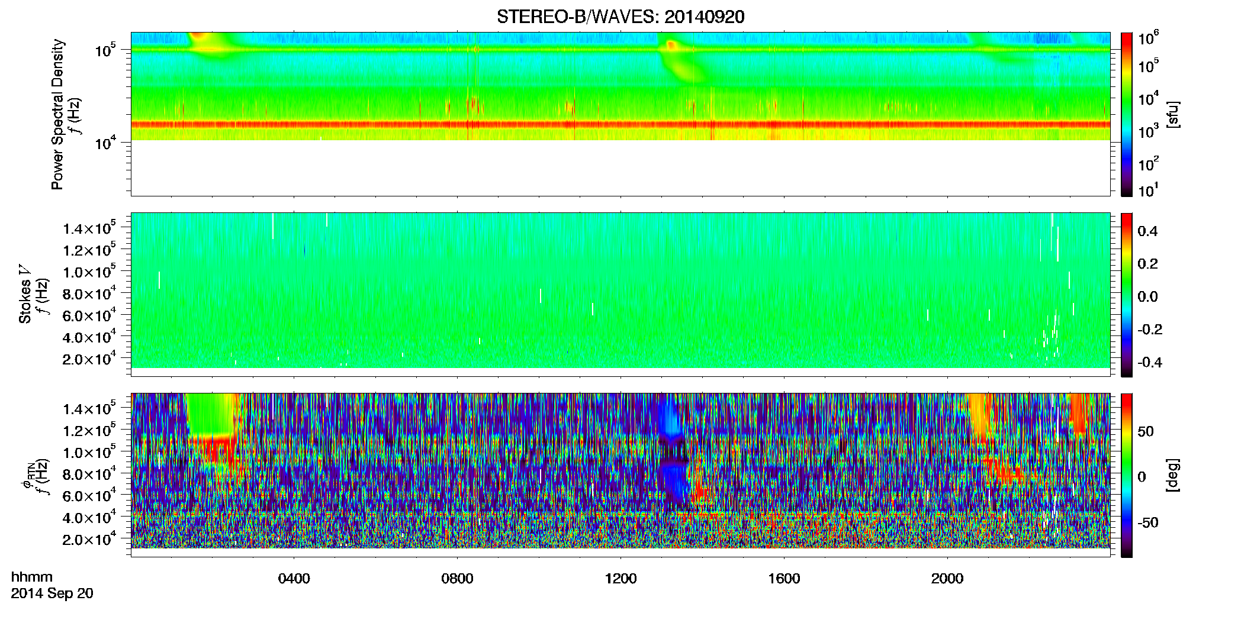Click the 0800 time tick label
Viewport: 1241px width, 639px height.
pos(457,579)
